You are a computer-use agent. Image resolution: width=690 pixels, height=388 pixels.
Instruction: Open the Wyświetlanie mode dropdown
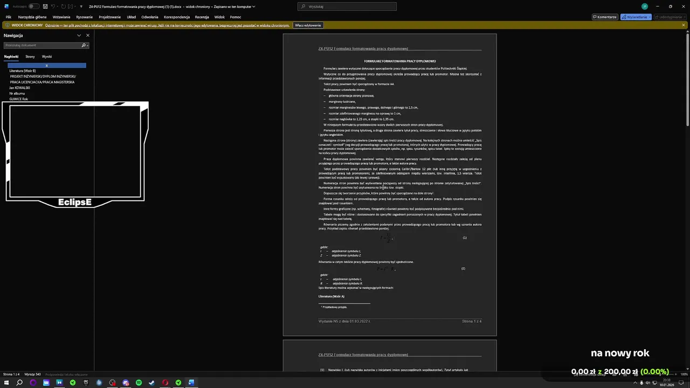pyautogui.click(x=636, y=17)
